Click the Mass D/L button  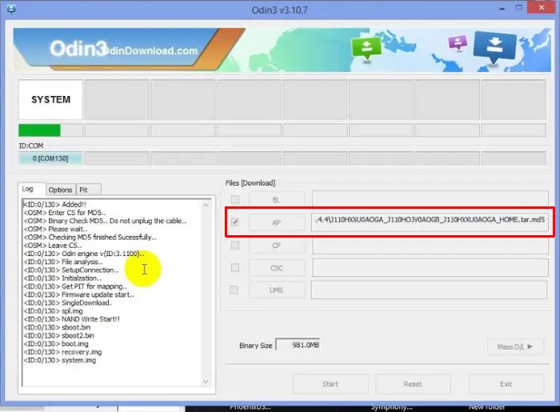[x=515, y=346]
